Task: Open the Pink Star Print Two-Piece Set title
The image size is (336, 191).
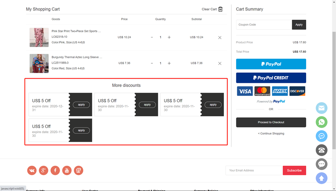Action: coord(76,31)
